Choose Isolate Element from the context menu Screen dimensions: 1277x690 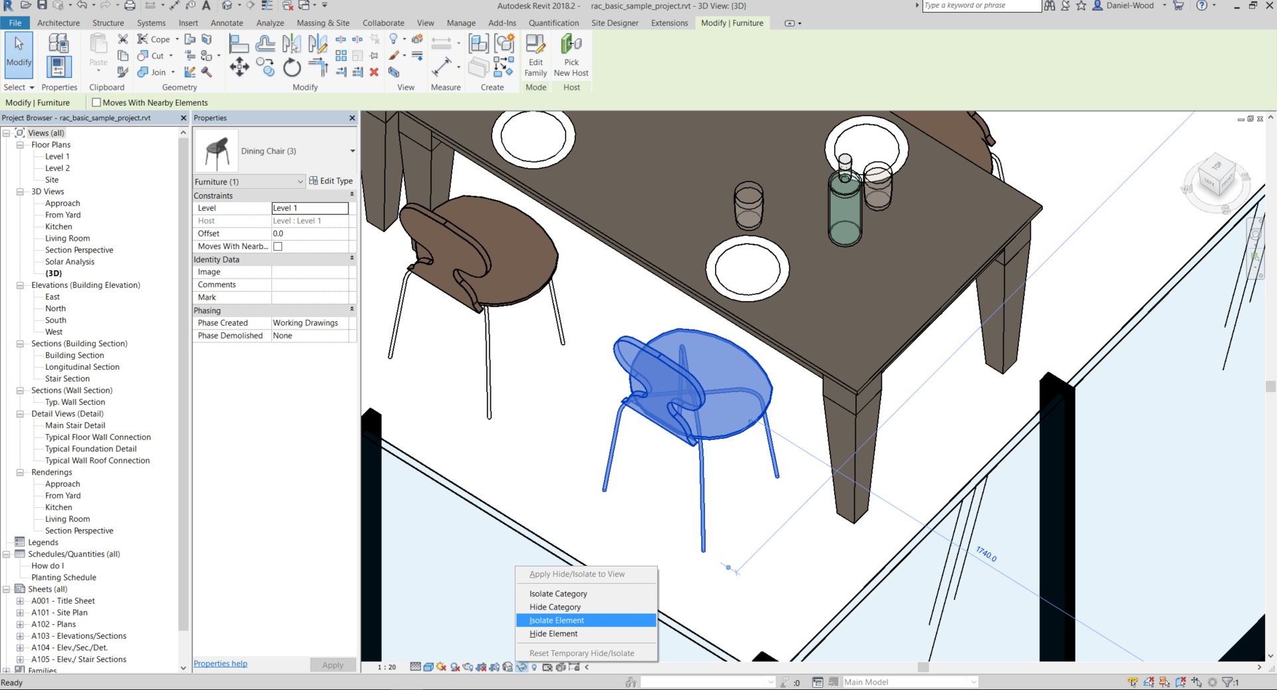pos(556,620)
